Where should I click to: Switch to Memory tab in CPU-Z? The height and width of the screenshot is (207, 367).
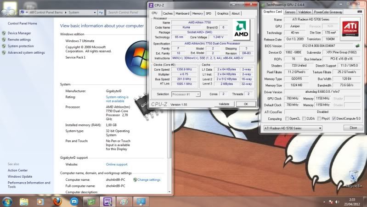coord(198,14)
